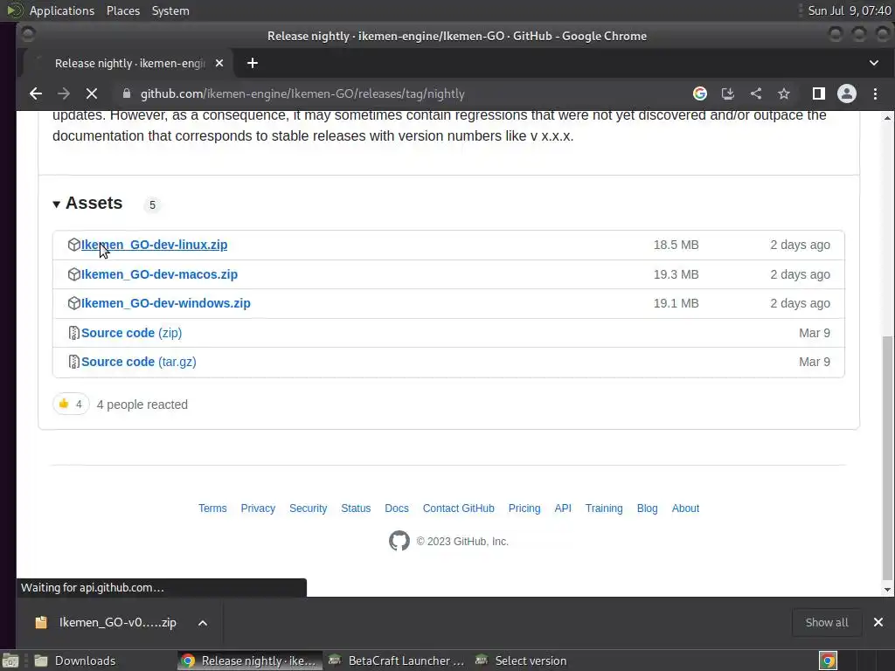Select the Release nightly taskbar window
Screen dimensions: 895x671
tap(249, 661)
